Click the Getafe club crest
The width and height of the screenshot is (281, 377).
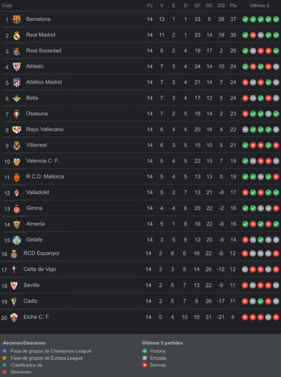(17, 240)
